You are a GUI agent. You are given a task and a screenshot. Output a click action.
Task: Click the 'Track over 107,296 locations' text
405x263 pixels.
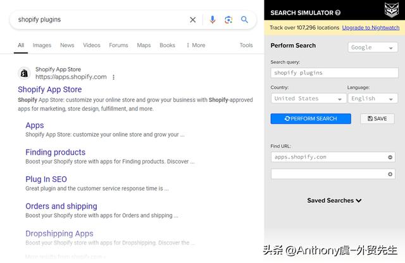pyautogui.click(x=304, y=28)
